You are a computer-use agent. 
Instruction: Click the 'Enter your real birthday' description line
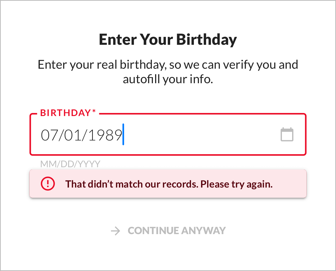pyautogui.click(x=168, y=65)
